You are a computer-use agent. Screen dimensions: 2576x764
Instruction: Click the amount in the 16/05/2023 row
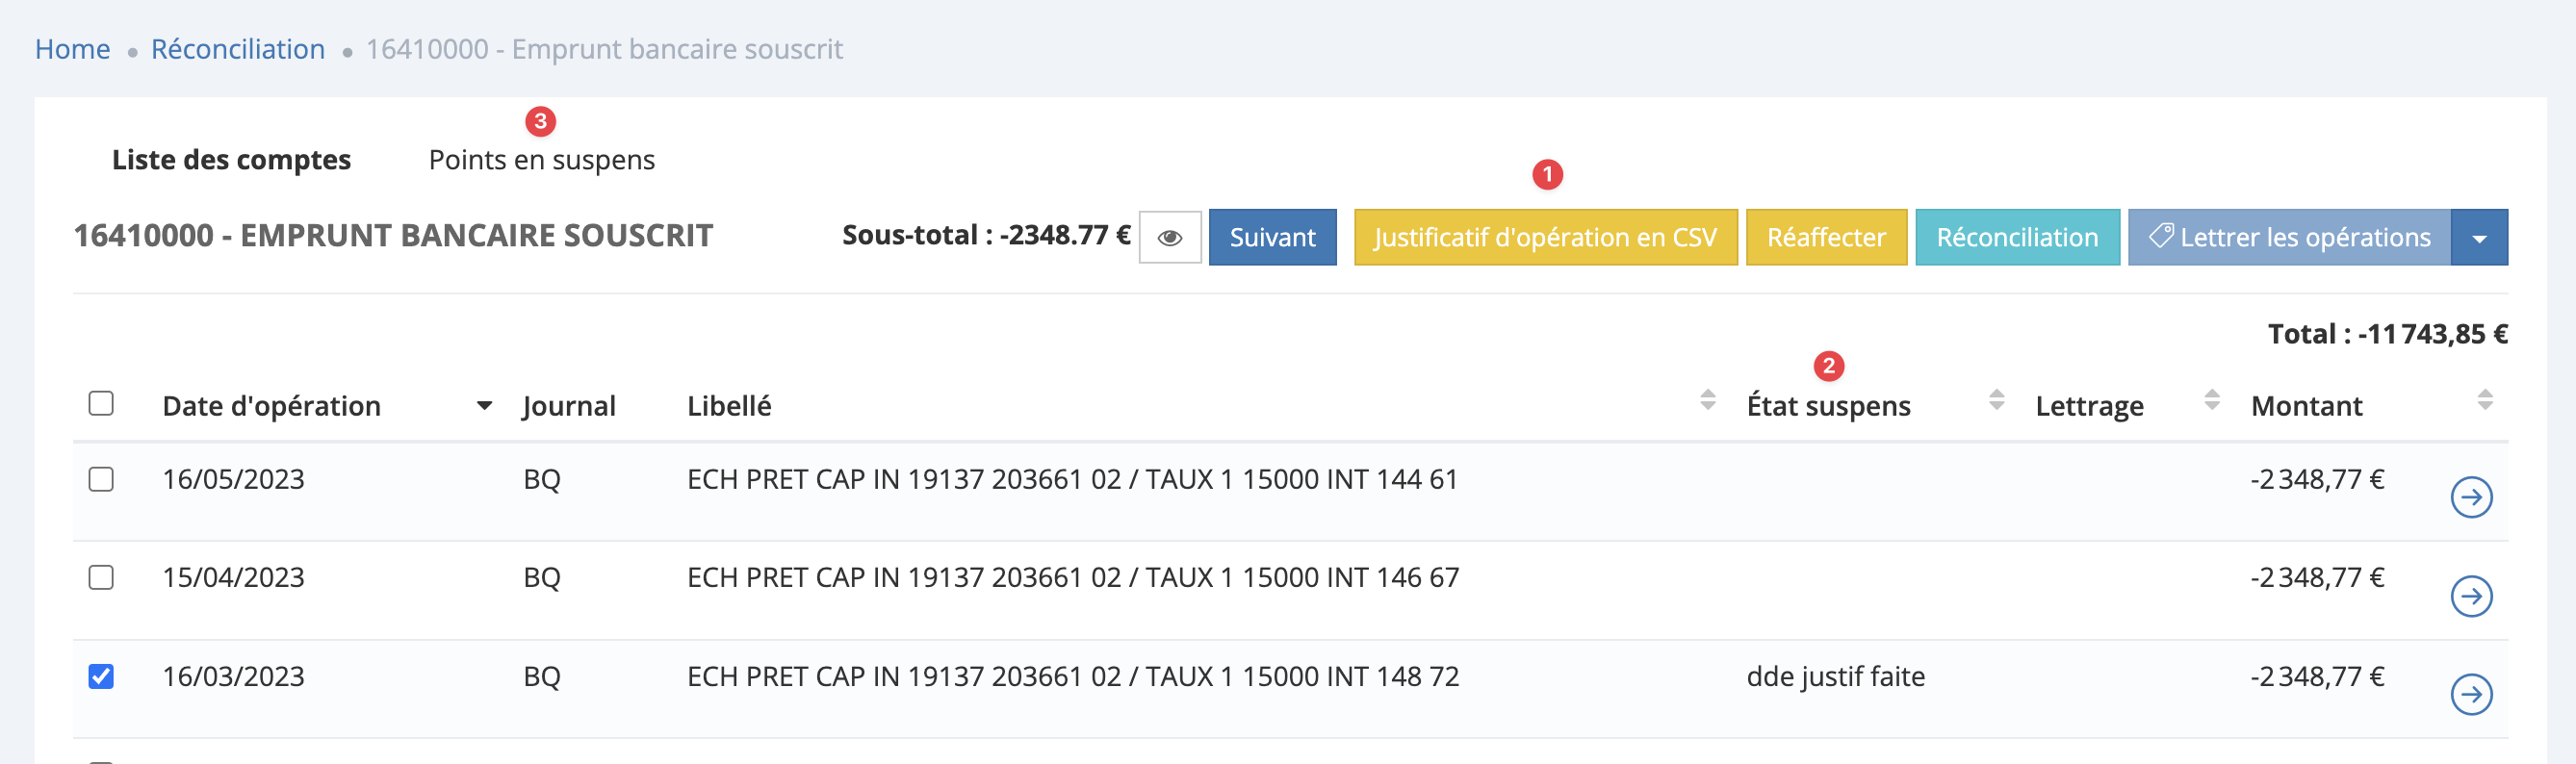pos(2317,479)
